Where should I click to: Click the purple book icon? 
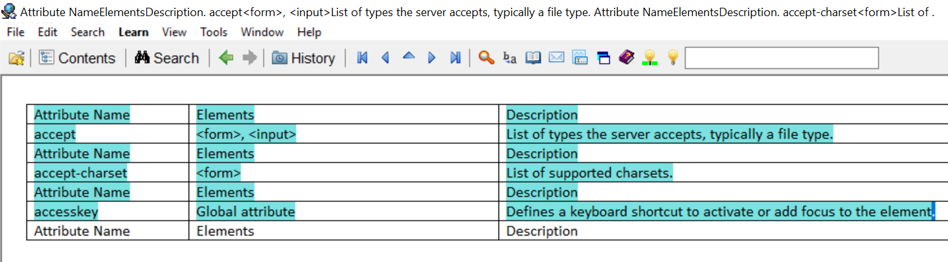click(x=626, y=58)
